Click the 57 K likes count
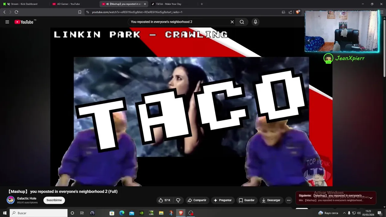The width and height of the screenshot is (386, 217). (167, 200)
